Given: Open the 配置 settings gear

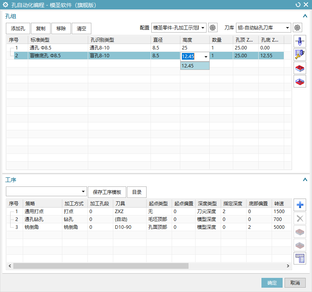Looking at the screenshot, I should coord(212,27).
